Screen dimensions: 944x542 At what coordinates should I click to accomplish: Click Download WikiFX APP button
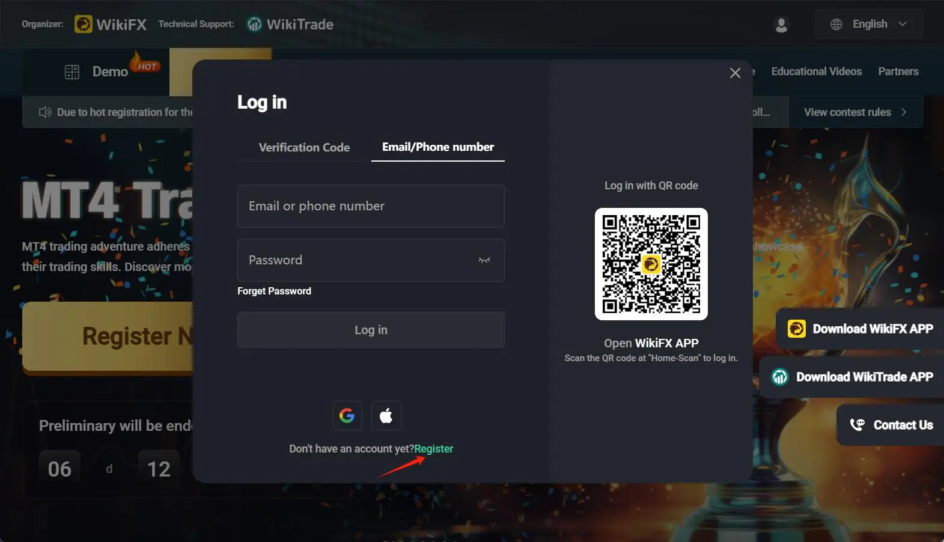(860, 329)
